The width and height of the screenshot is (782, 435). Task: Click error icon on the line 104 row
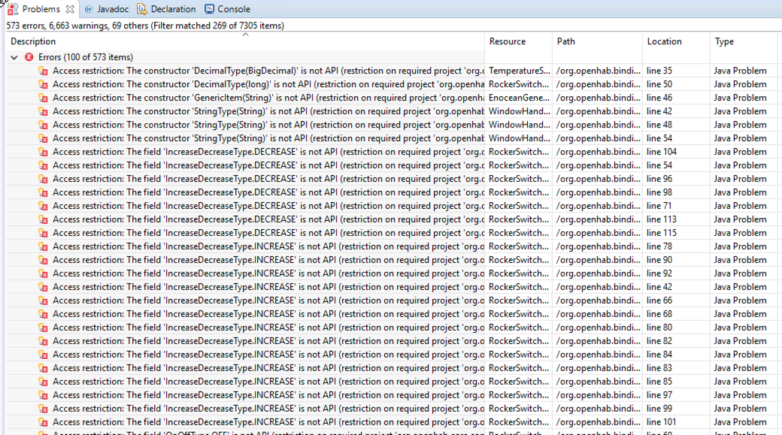pos(44,152)
